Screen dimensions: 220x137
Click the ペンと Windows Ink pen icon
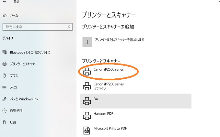tap(5, 99)
